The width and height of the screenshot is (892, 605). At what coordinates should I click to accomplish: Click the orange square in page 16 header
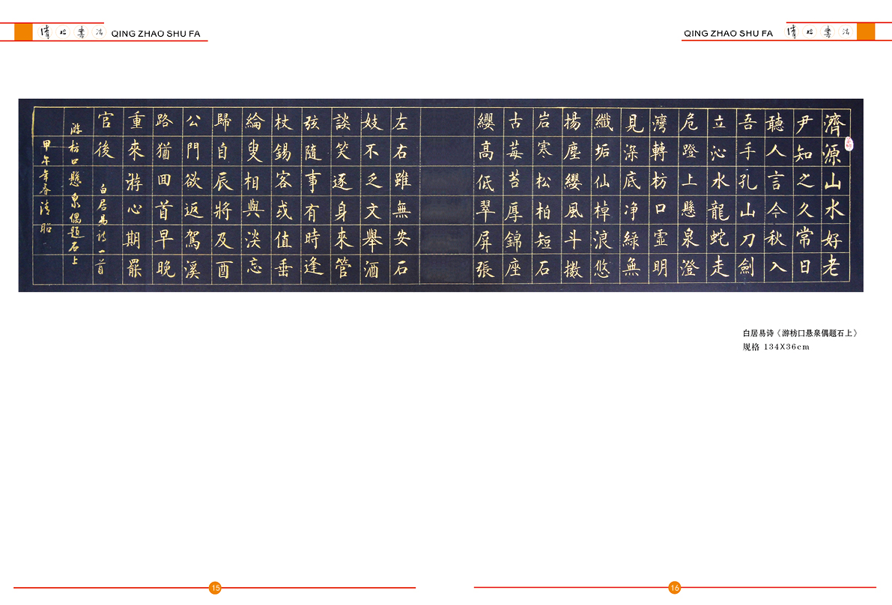[x=866, y=31]
